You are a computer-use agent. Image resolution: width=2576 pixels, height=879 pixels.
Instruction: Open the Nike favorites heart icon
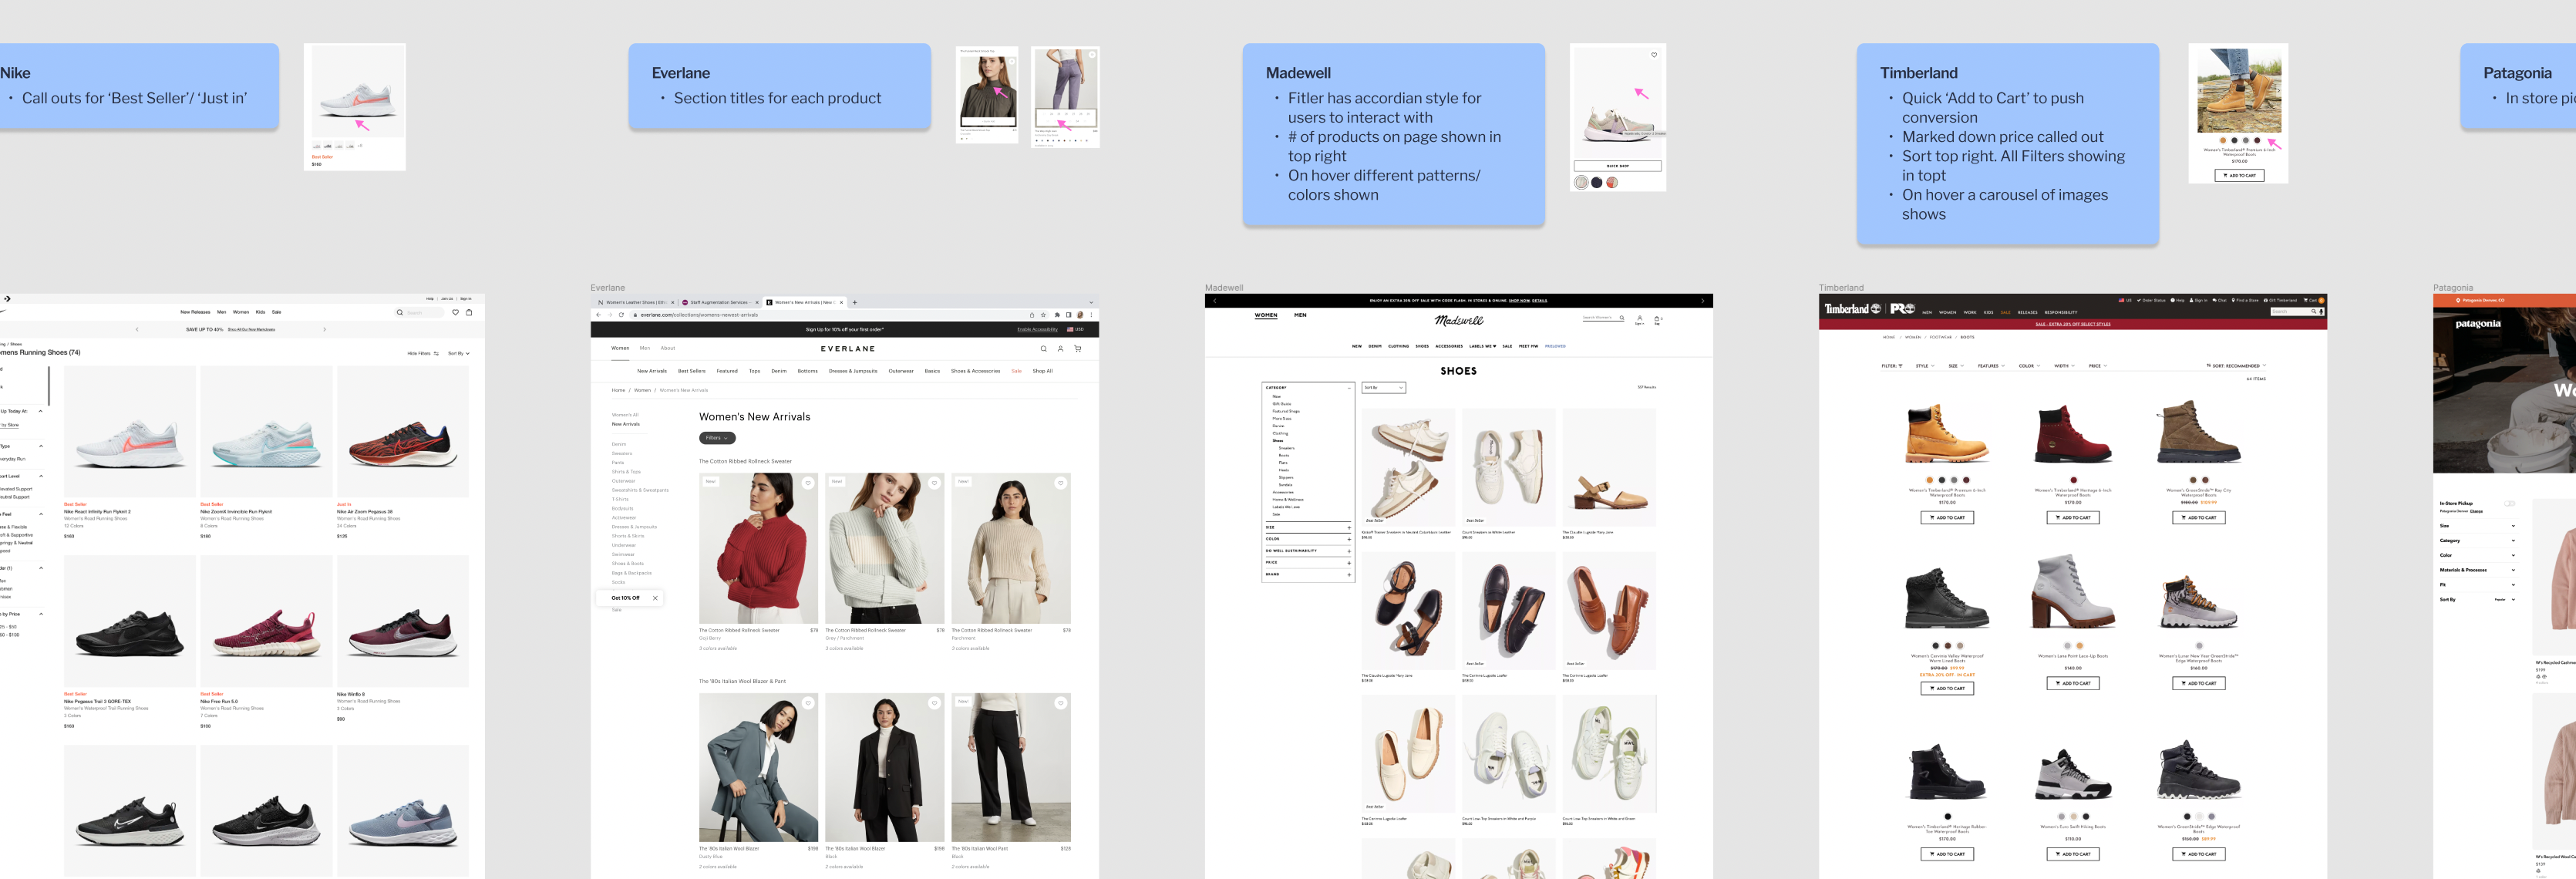(455, 312)
